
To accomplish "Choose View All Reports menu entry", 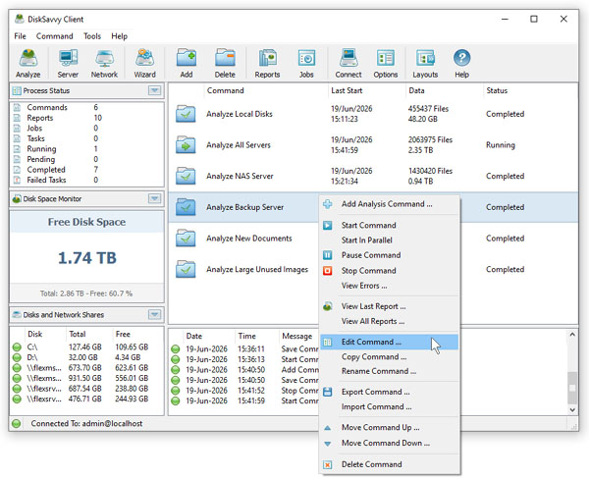I will [390, 322].
